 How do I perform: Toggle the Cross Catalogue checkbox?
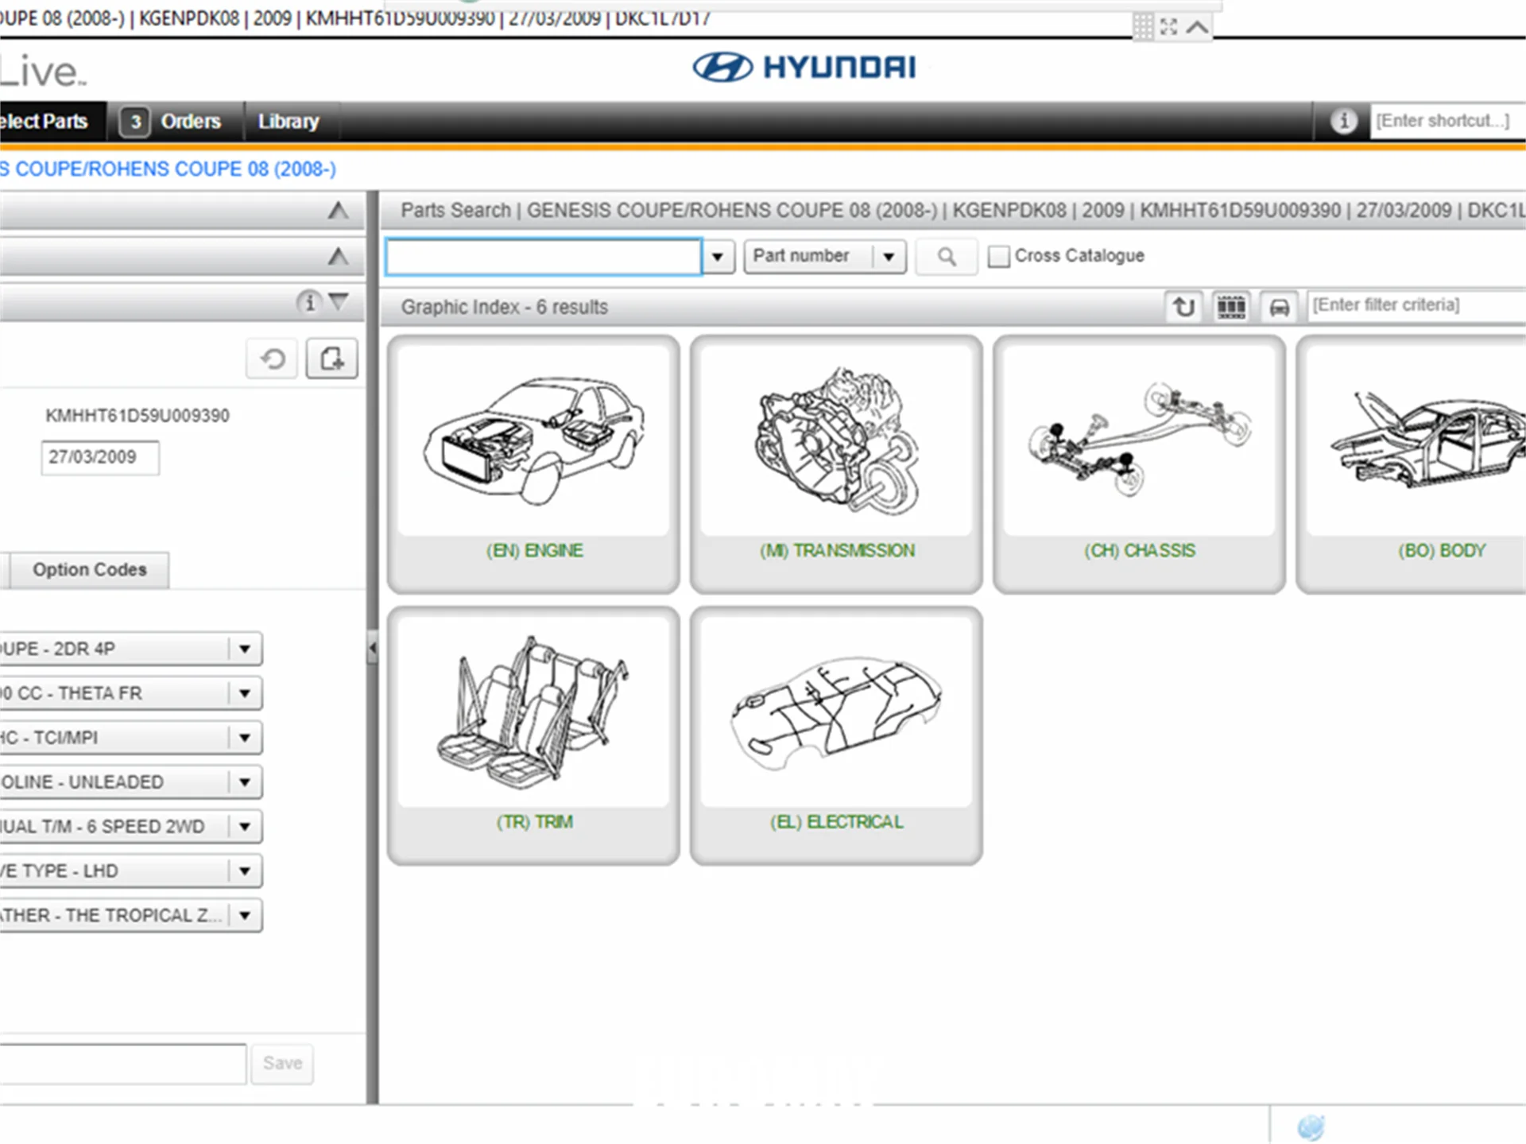[998, 256]
